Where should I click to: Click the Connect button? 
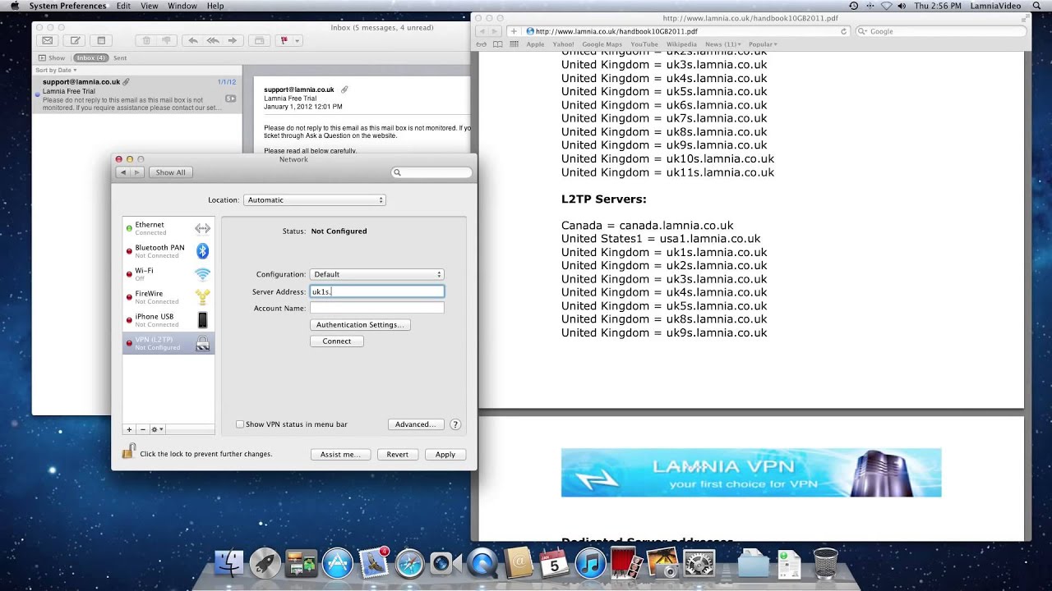(x=337, y=341)
